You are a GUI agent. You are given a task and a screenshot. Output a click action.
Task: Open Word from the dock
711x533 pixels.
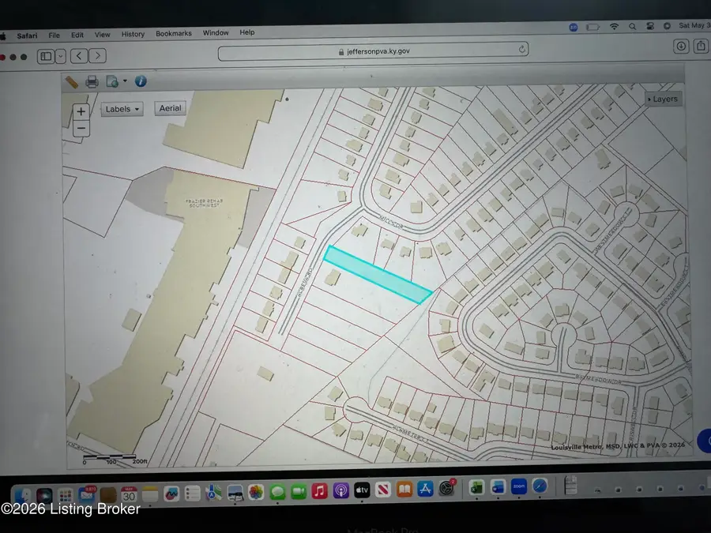coord(498,487)
